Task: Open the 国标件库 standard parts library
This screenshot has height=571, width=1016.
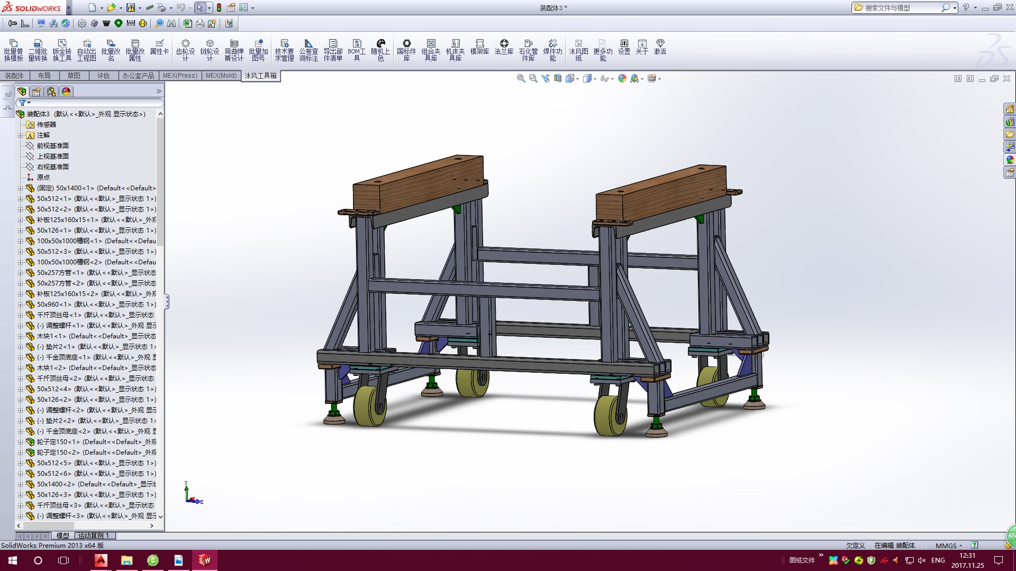Action: pos(406,50)
